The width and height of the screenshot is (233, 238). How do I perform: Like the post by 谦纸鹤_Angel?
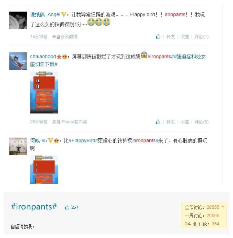point(158,36)
